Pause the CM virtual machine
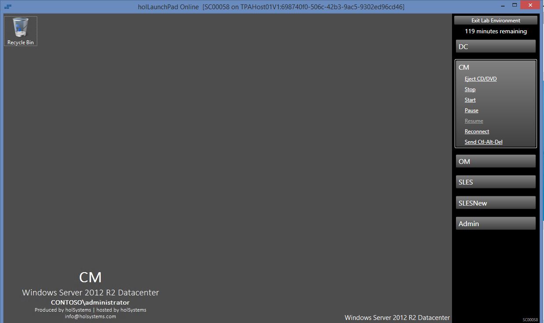This screenshot has width=544, height=323. [x=471, y=110]
